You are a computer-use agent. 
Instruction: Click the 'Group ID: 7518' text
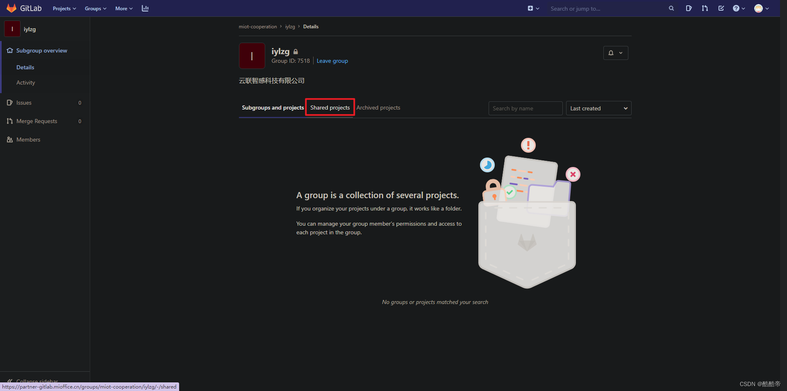291,61
